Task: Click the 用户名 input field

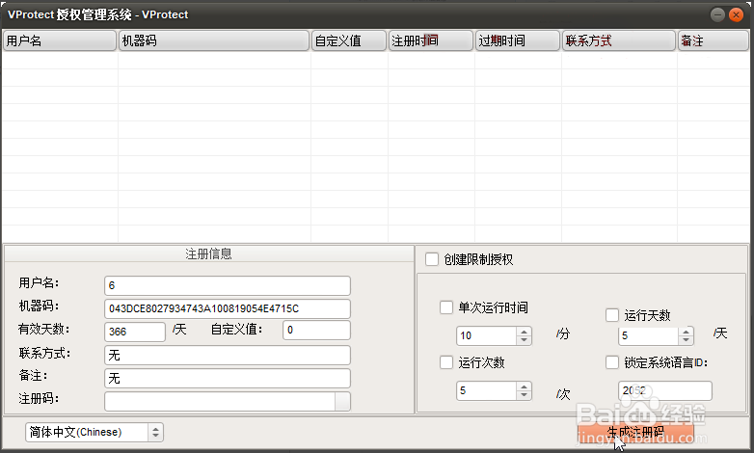Action: 227,285
